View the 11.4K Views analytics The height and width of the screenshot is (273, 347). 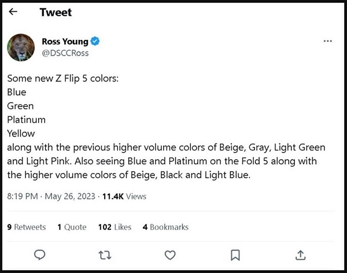tap(124, 196)
